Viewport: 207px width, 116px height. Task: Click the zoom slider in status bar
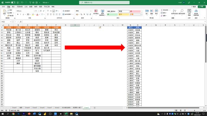point(194,111)
